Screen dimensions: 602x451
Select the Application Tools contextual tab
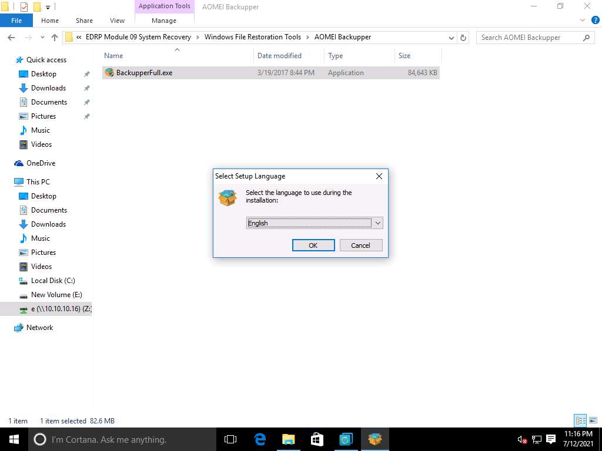pos(165,6)
